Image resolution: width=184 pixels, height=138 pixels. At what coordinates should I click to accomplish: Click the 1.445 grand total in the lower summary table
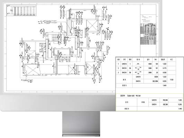coord(180,109)
